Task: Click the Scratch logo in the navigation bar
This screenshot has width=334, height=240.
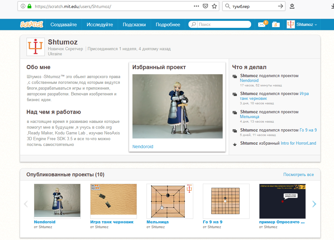Action: coord(32,25)
